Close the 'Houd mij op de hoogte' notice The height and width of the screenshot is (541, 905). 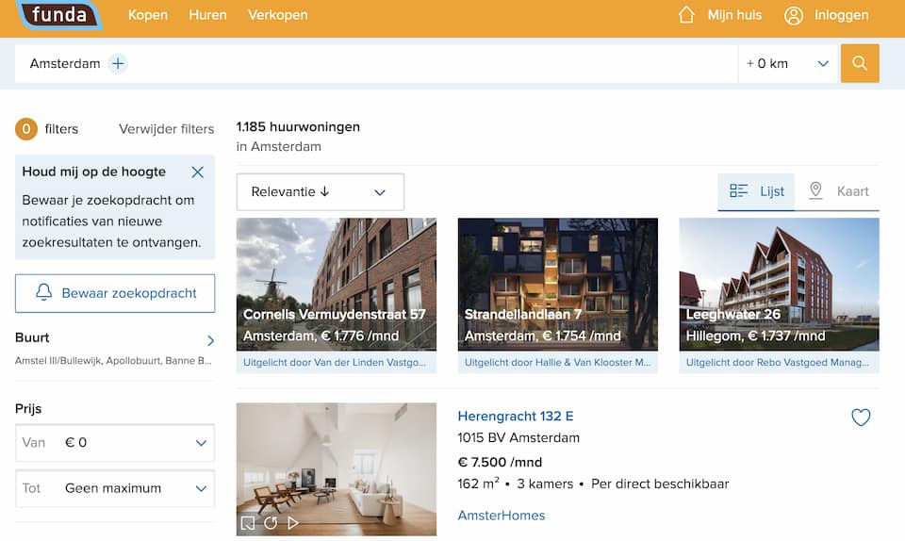click(x=197, y=172)
